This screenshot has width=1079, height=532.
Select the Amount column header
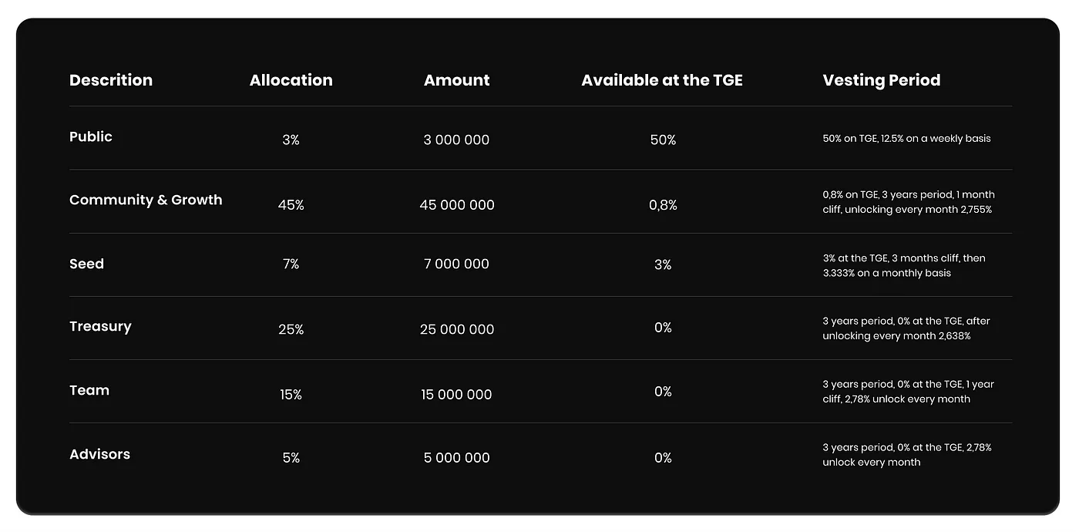point(456,80)
